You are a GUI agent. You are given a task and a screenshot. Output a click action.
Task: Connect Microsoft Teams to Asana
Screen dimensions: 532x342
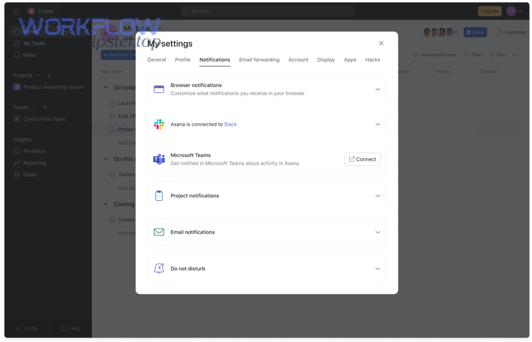tap(362, 158)
